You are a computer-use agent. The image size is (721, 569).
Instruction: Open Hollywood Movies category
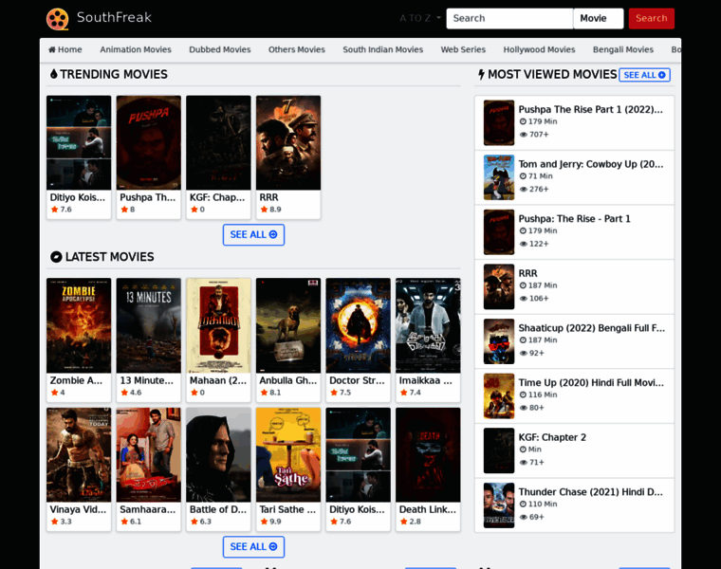(x=539, y=49)
